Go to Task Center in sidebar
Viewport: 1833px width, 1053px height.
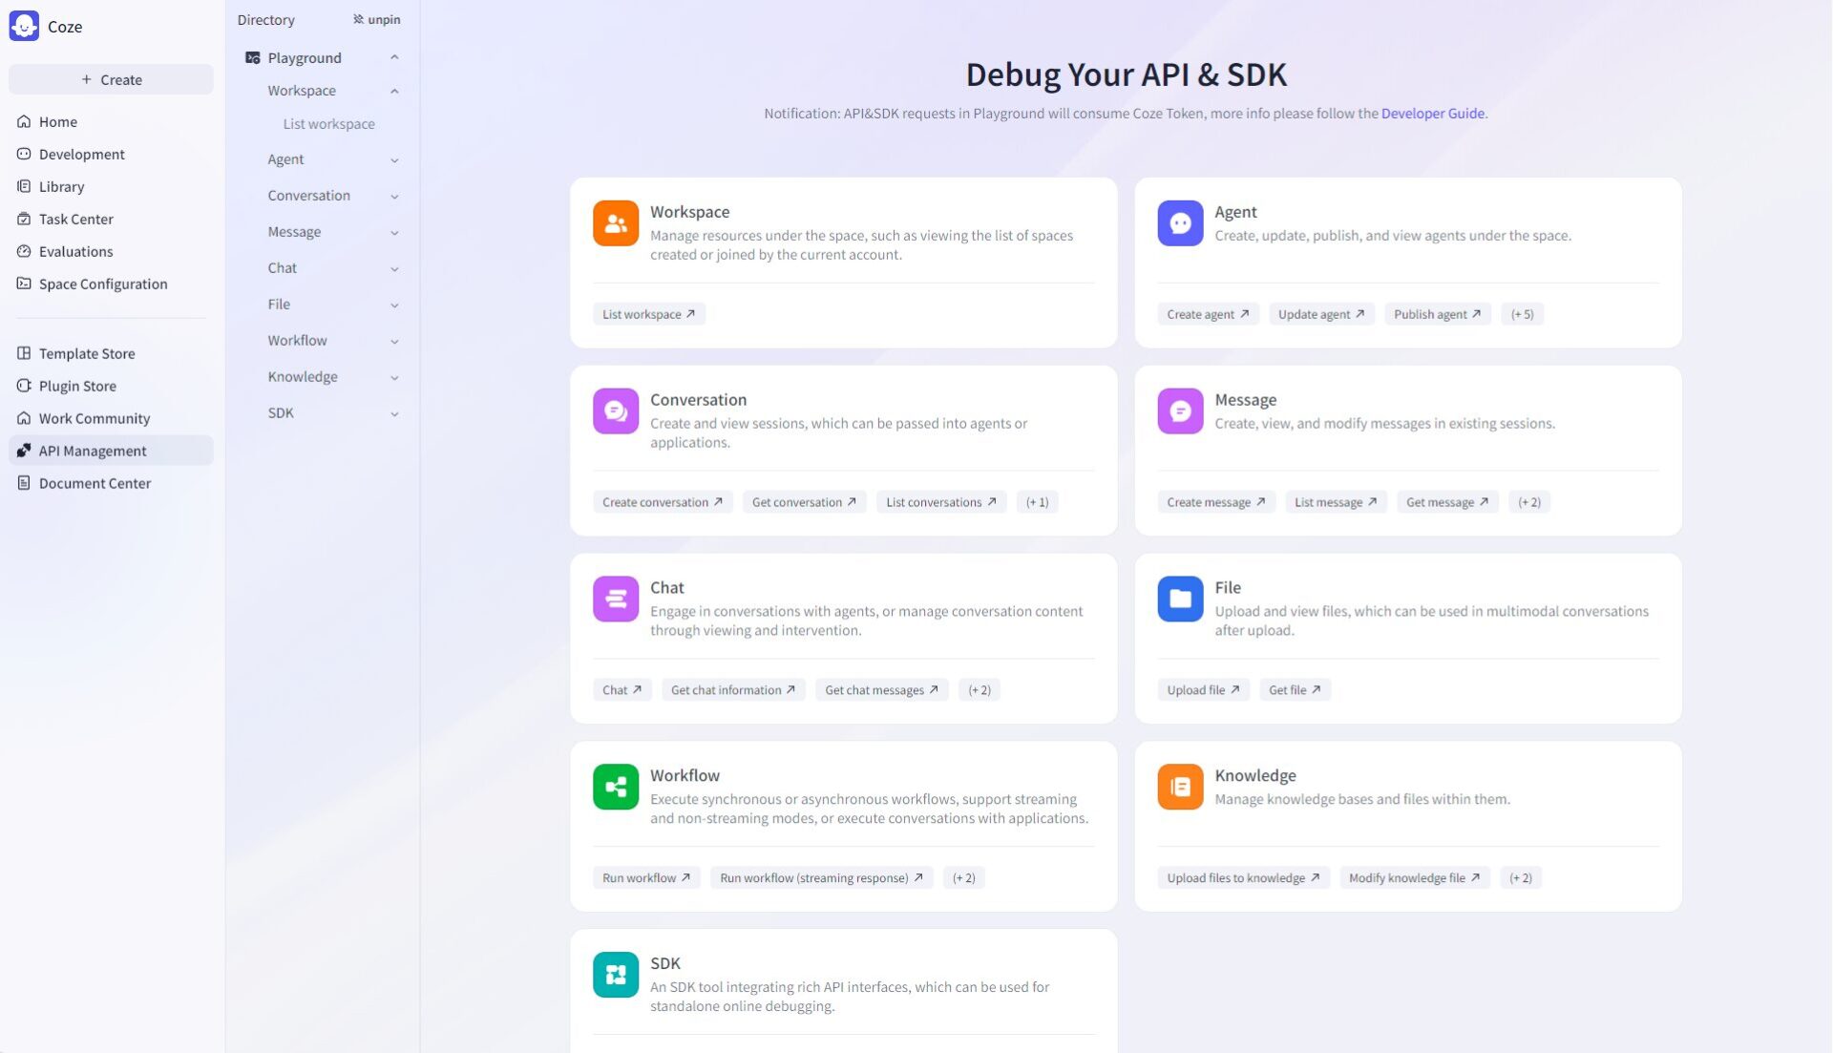click(x=75, y=219)
